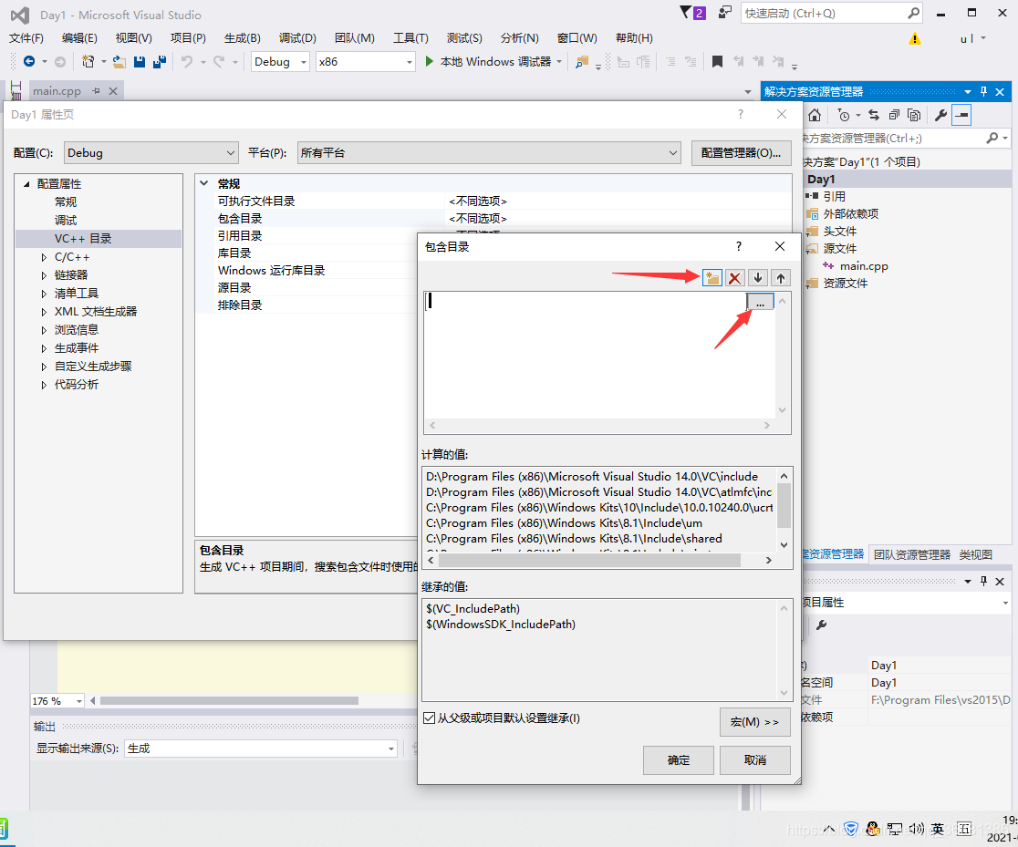The width and height of the screenshot is (1018, 847).
Task: Click the horizontal scrollbar of 计算的值 list
Action: [x=599, y=560]
